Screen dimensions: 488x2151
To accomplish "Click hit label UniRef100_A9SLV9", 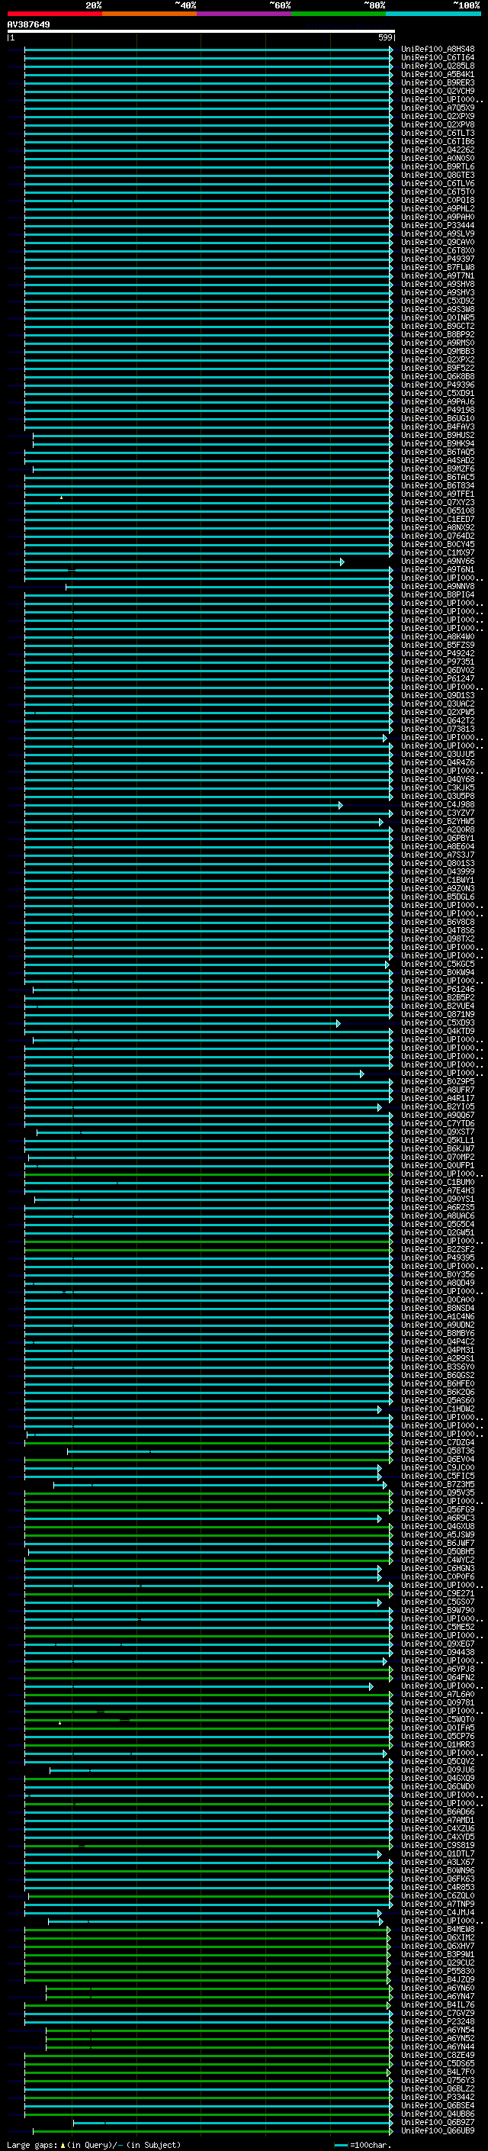I will tap(437, 233).
